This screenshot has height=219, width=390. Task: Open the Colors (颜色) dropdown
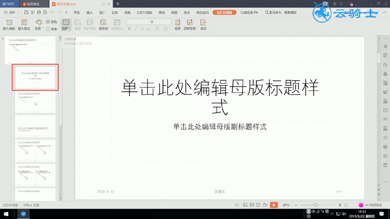click(x=52, y=22)
